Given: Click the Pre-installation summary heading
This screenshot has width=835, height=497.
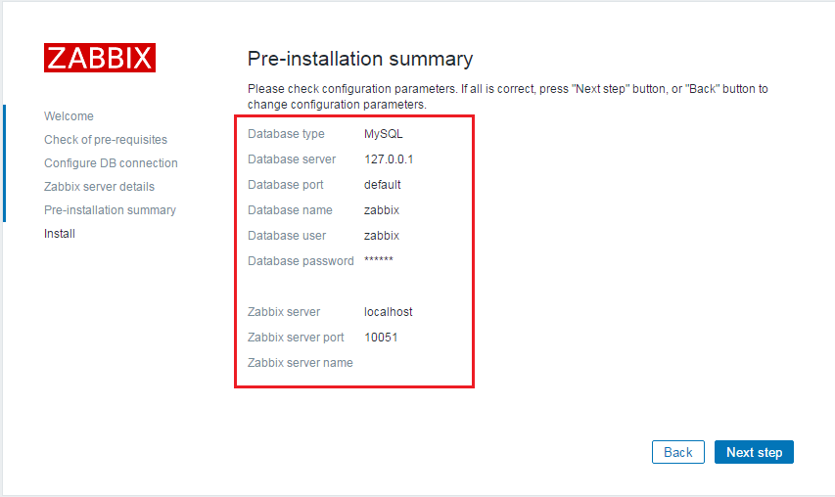Looking at the screenshot, I should pyautogui.click(x=360, y=59).
